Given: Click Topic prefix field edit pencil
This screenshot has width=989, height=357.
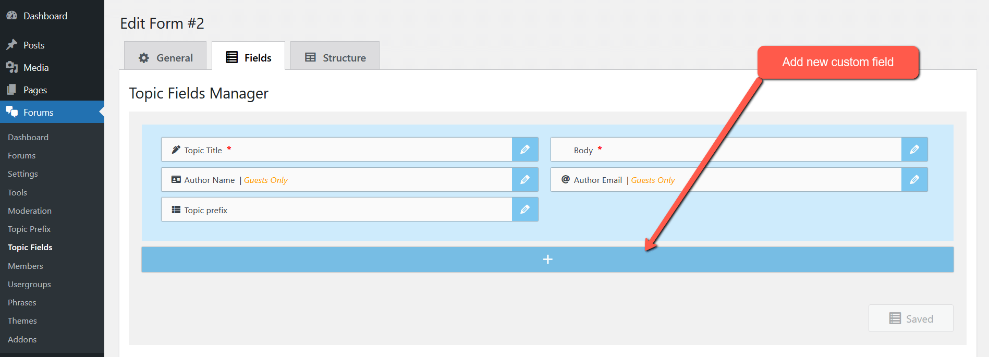Looking at the screenshot, I should click(x=525, y=210).
